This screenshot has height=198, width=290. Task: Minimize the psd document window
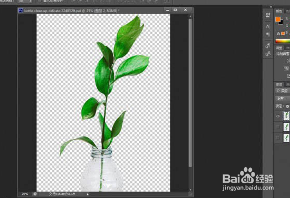(168, 10)
